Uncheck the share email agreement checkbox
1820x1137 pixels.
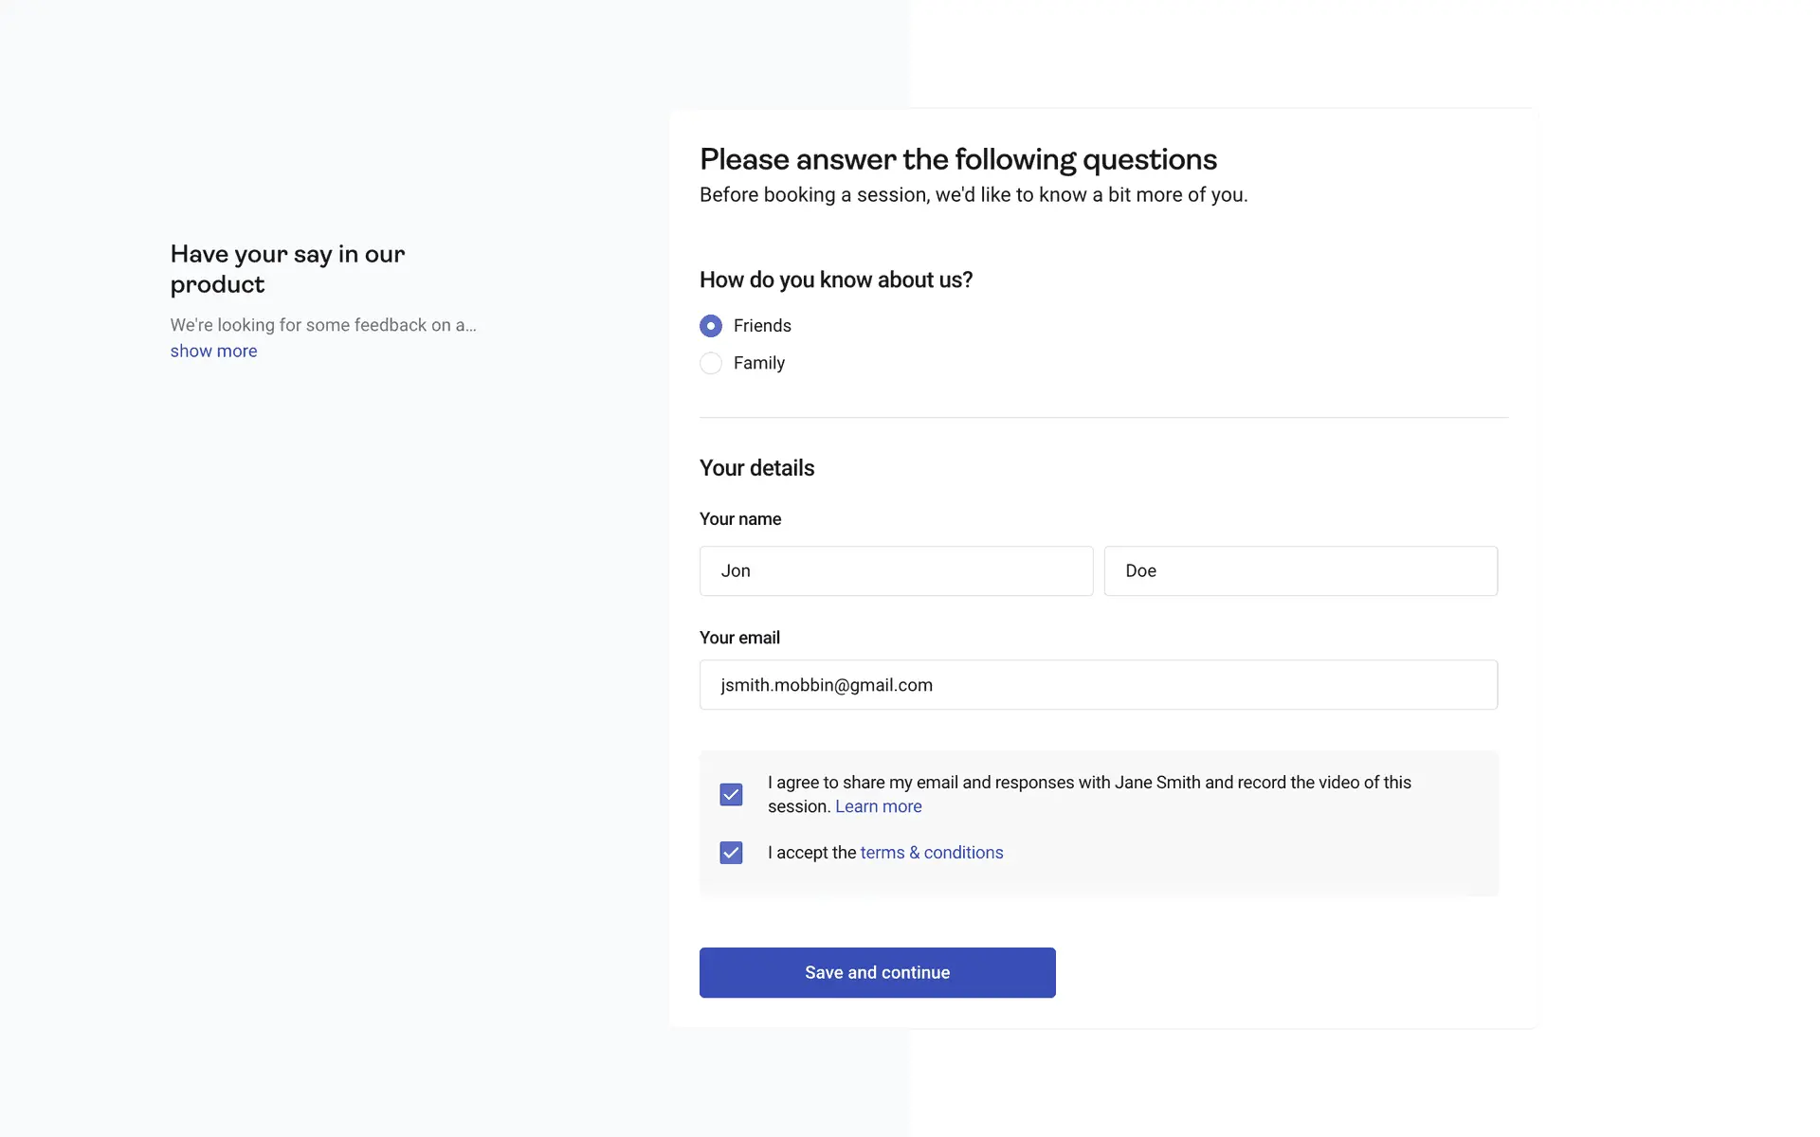point(731,794)
